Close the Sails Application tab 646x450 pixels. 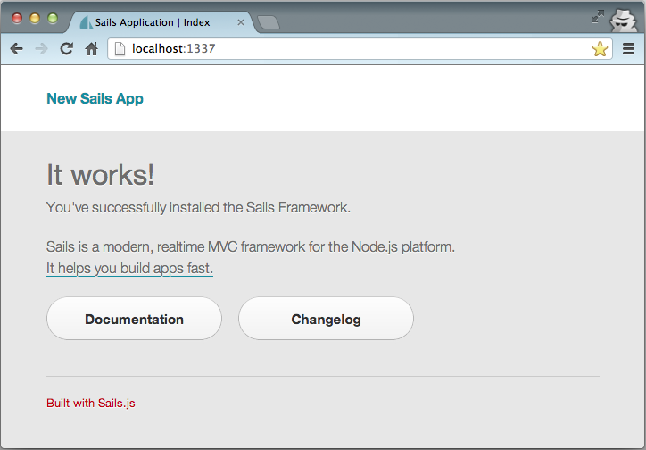[x=241, y=22]
